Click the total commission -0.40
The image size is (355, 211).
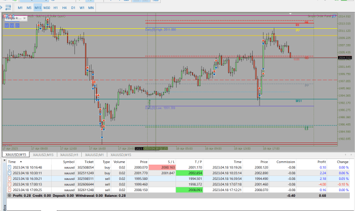pyautogui.click(x=291, y=196)
